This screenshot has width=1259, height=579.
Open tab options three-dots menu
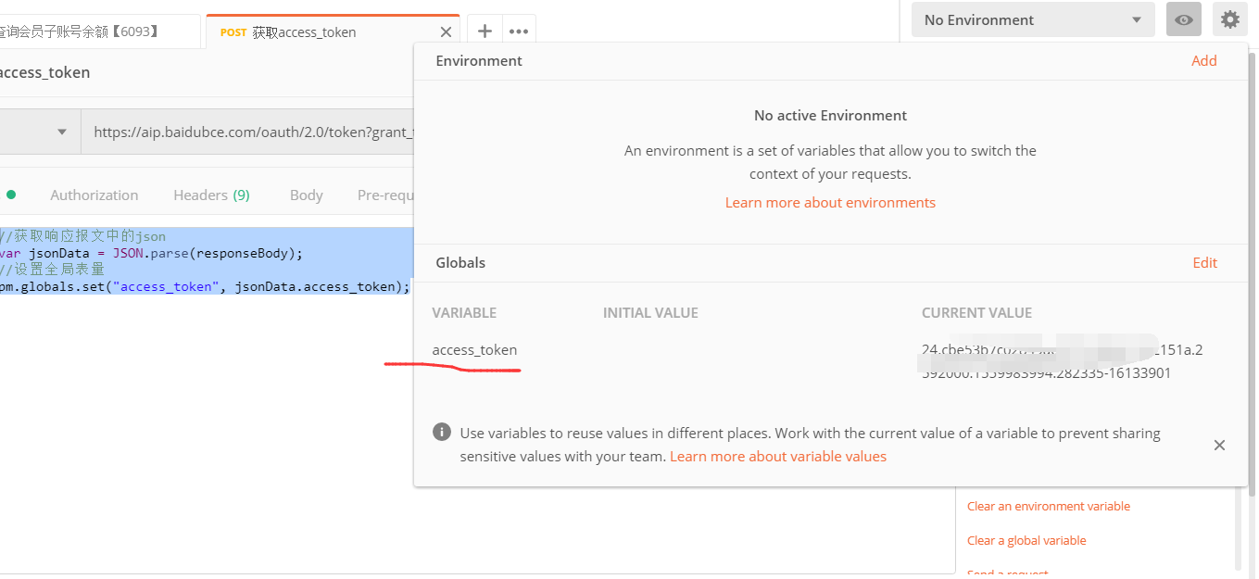tap(519, 31)
